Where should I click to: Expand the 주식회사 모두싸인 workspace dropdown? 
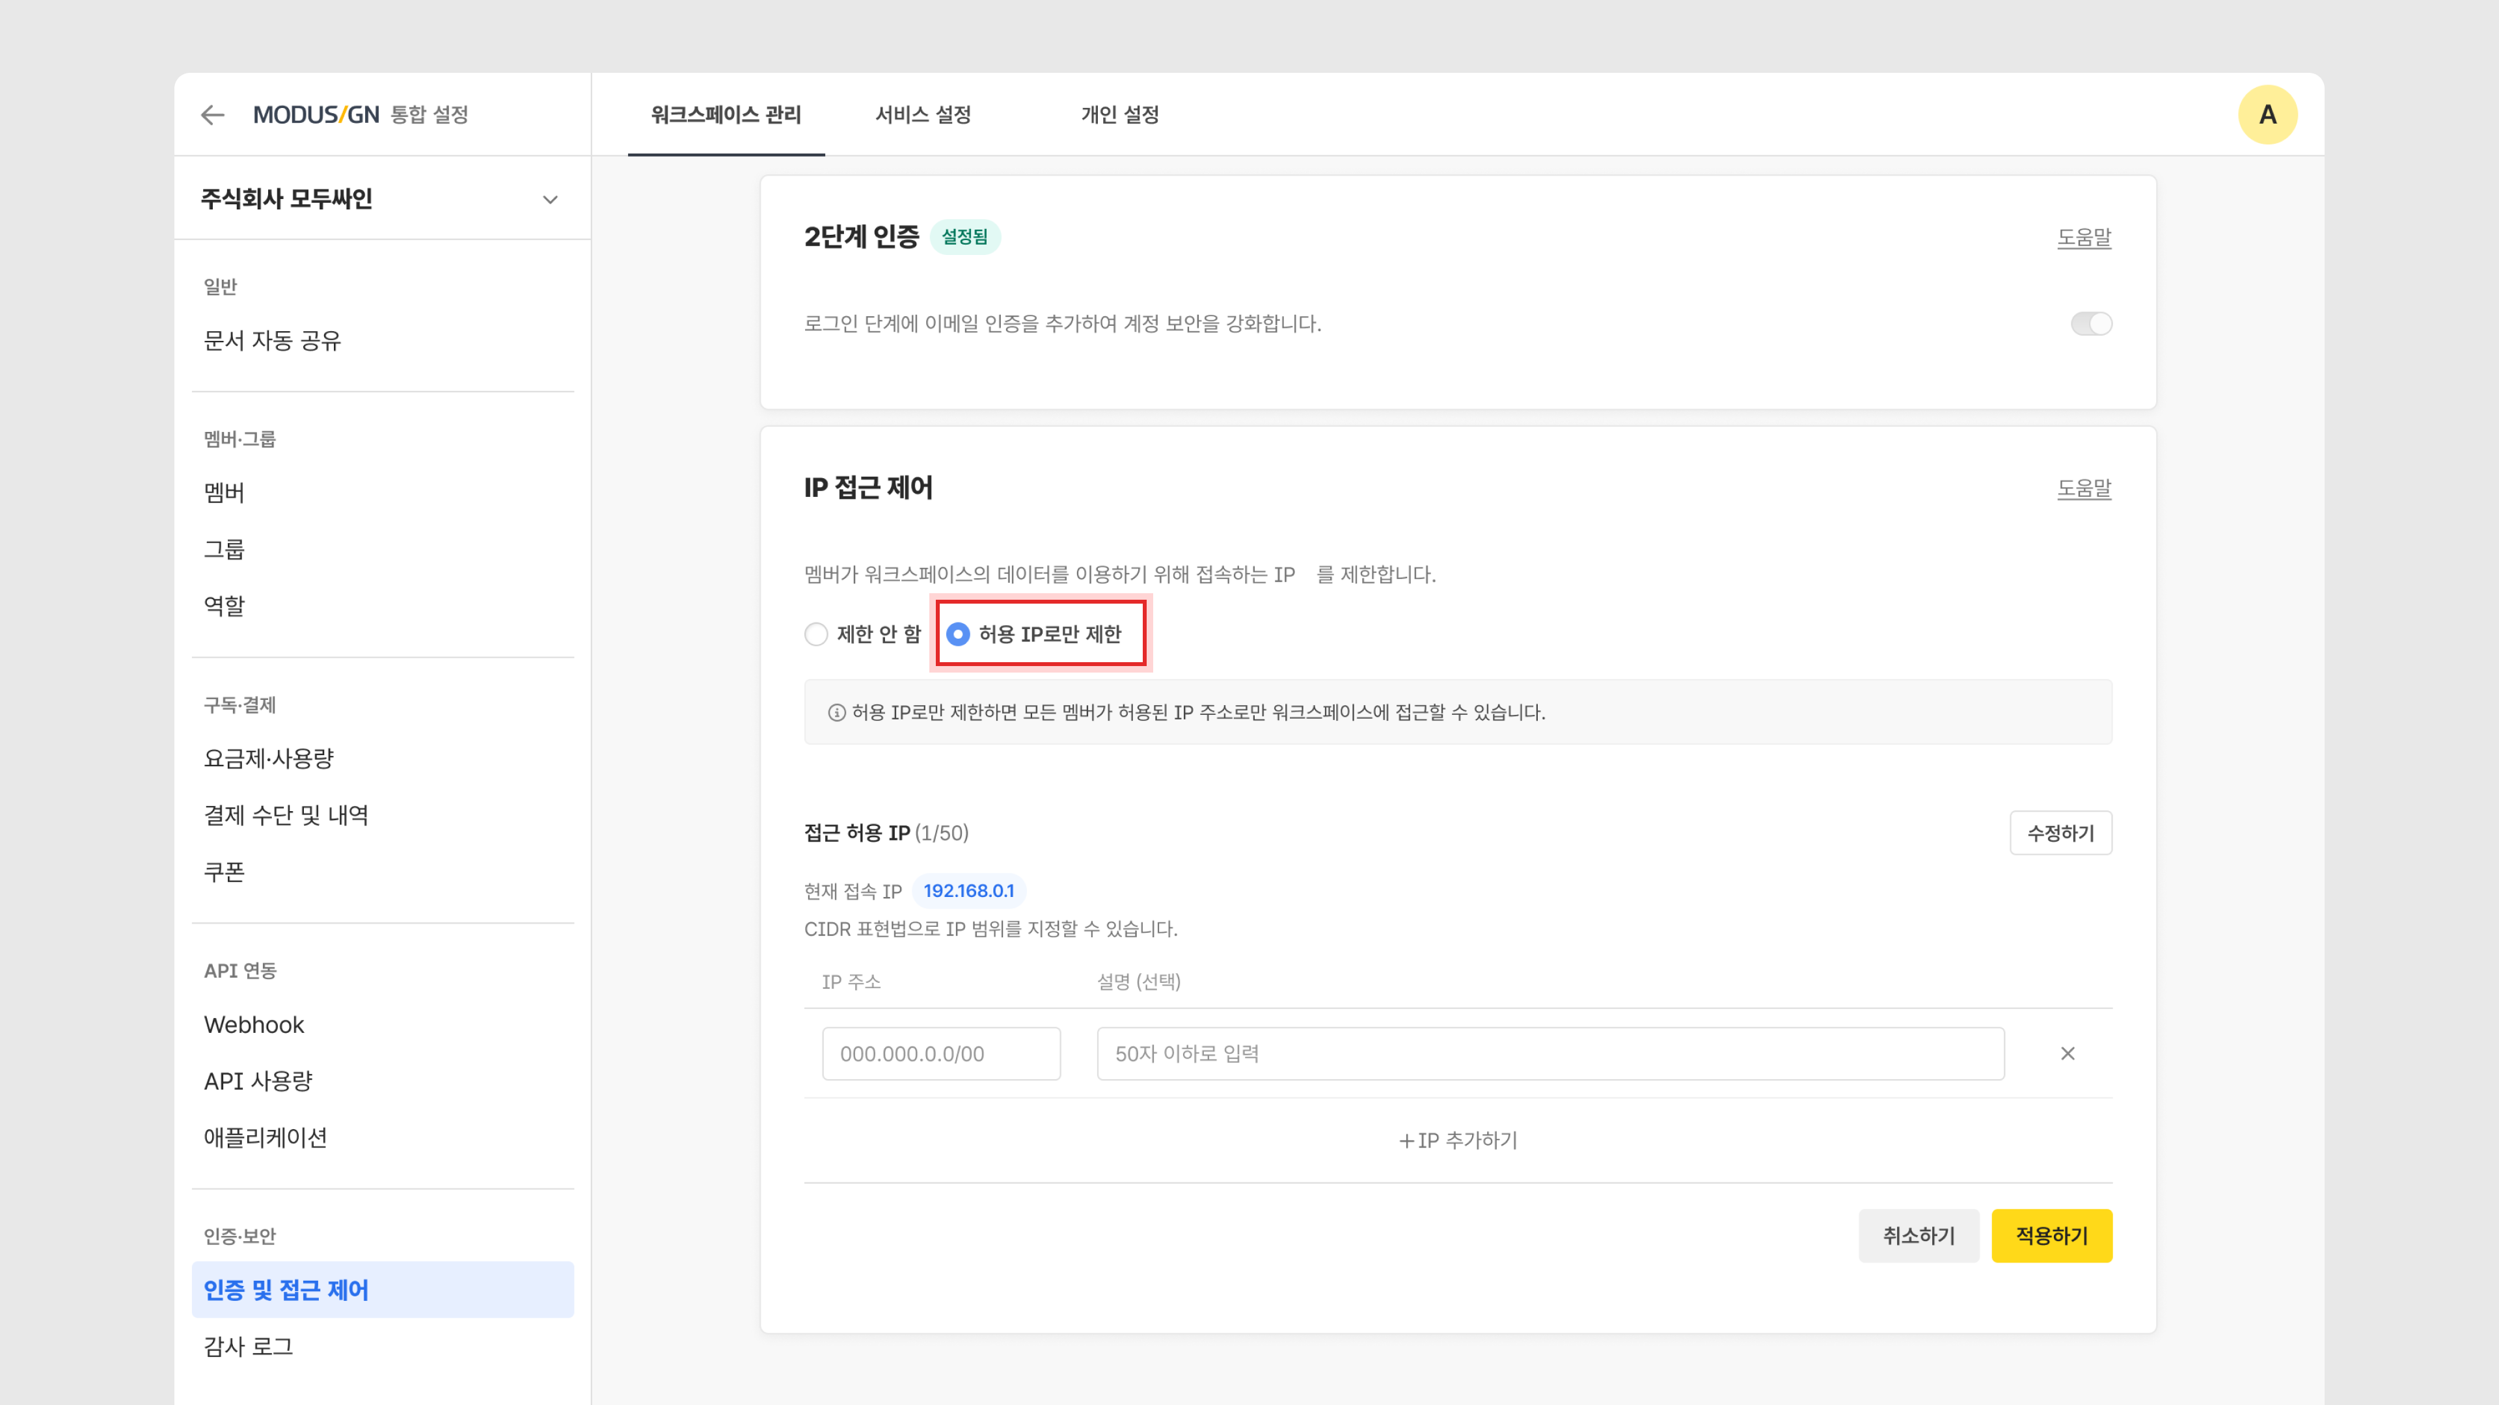tap(549, 200)
